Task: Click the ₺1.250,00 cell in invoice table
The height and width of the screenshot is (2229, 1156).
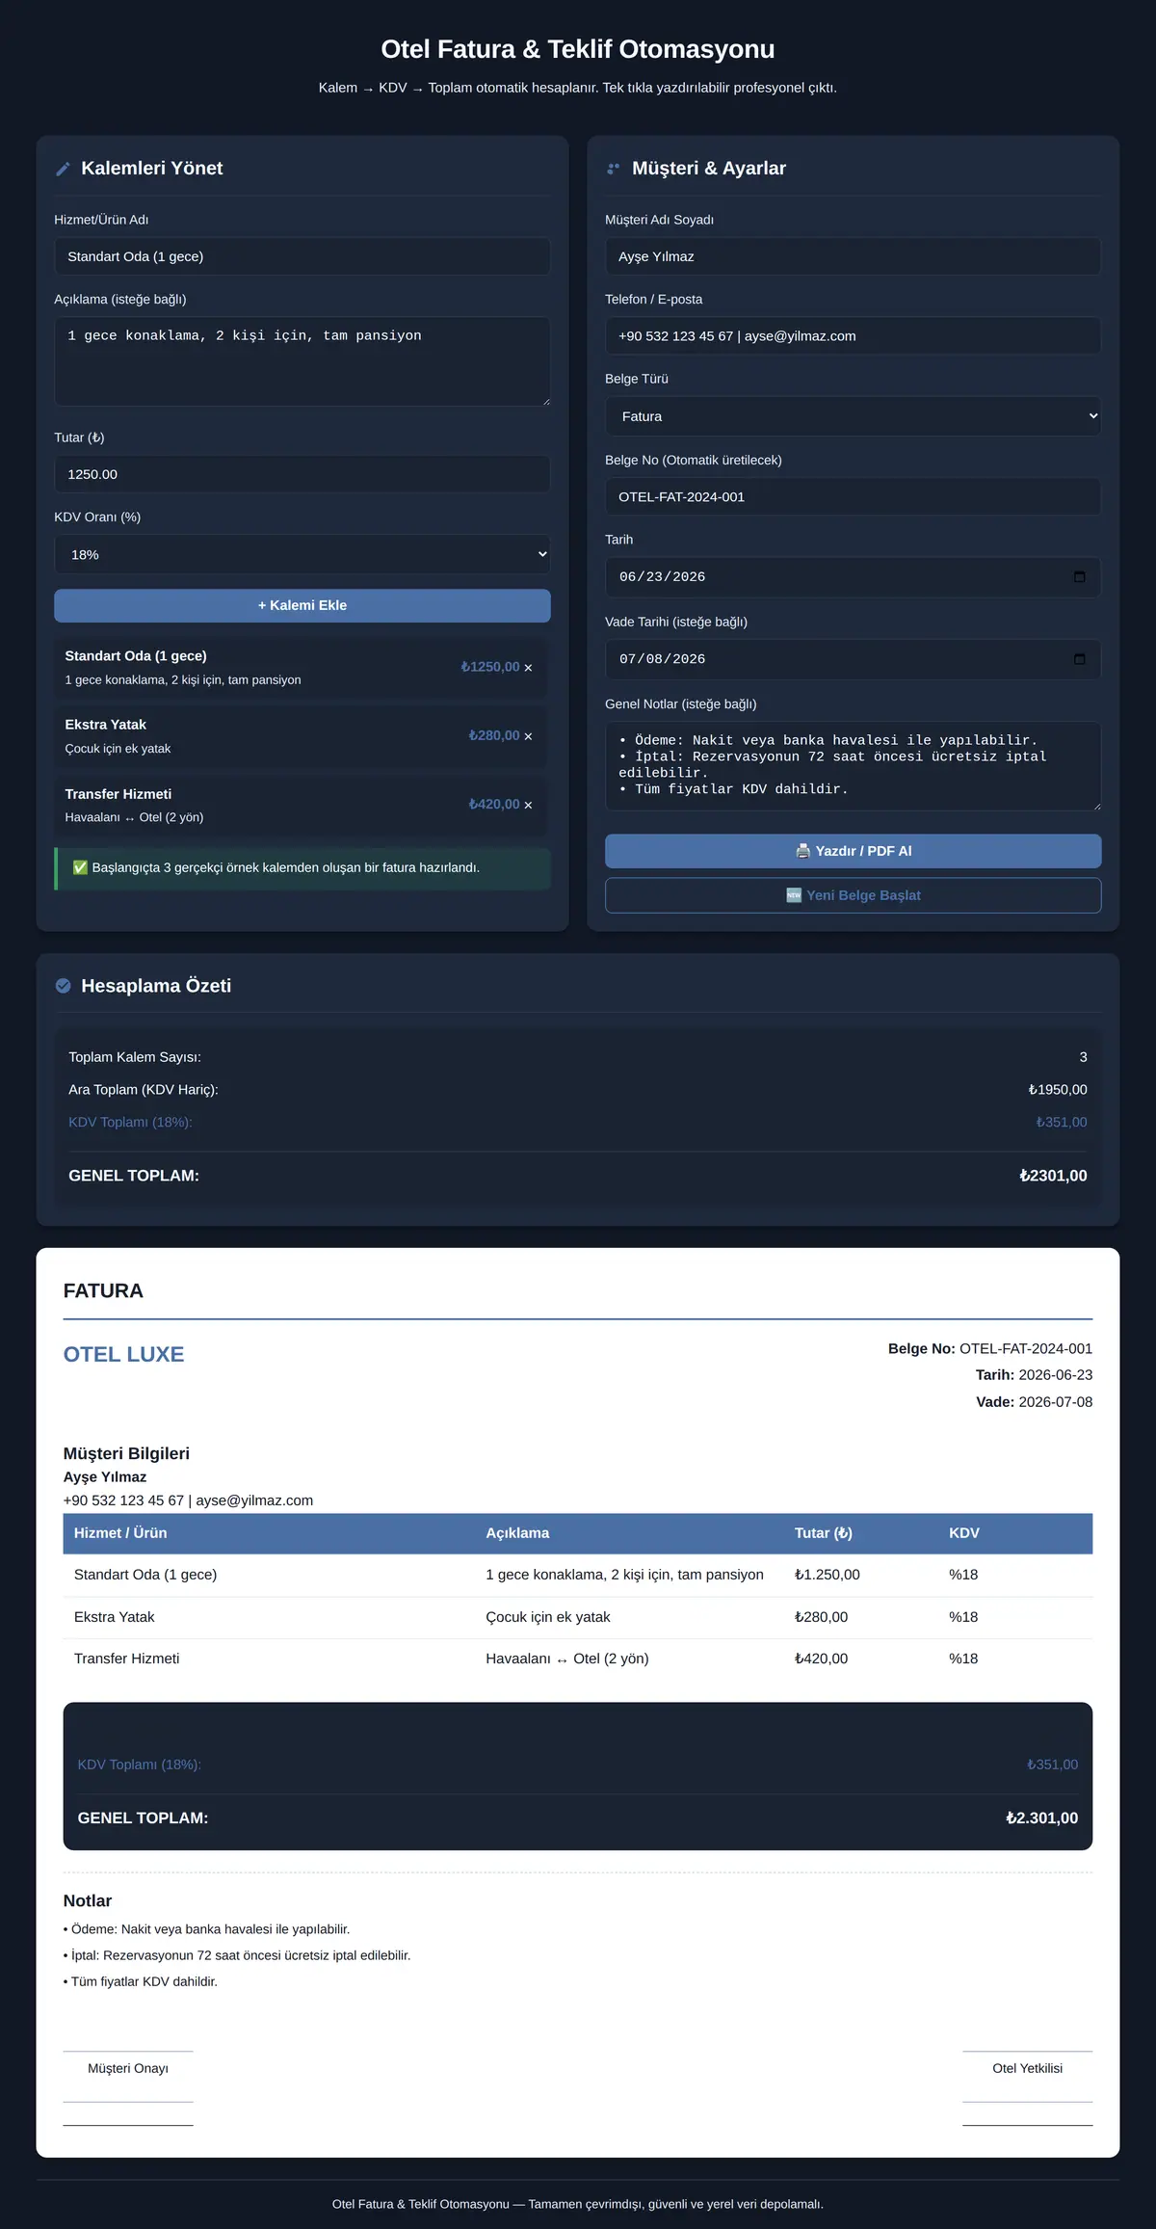Action: click(x=828, y=1575)
